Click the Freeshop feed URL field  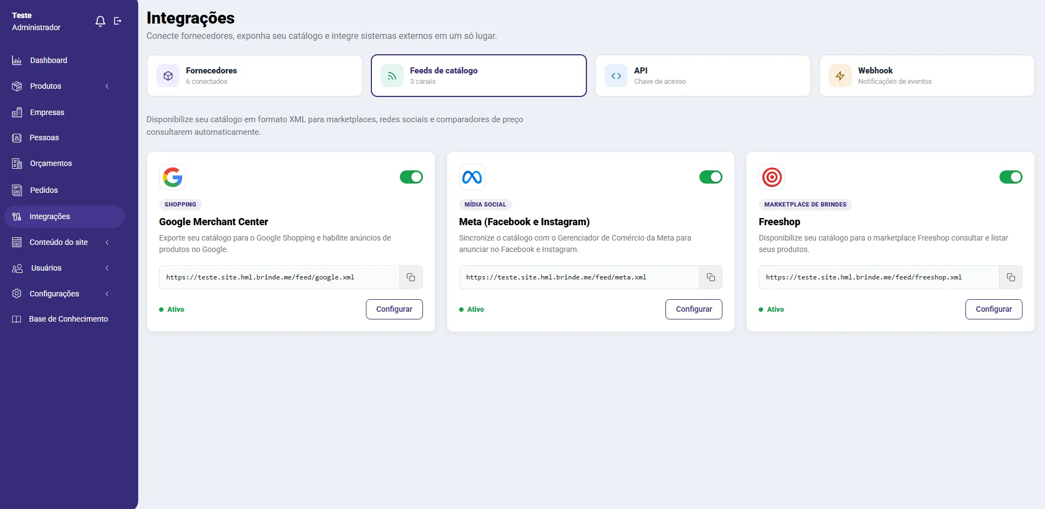879,277
